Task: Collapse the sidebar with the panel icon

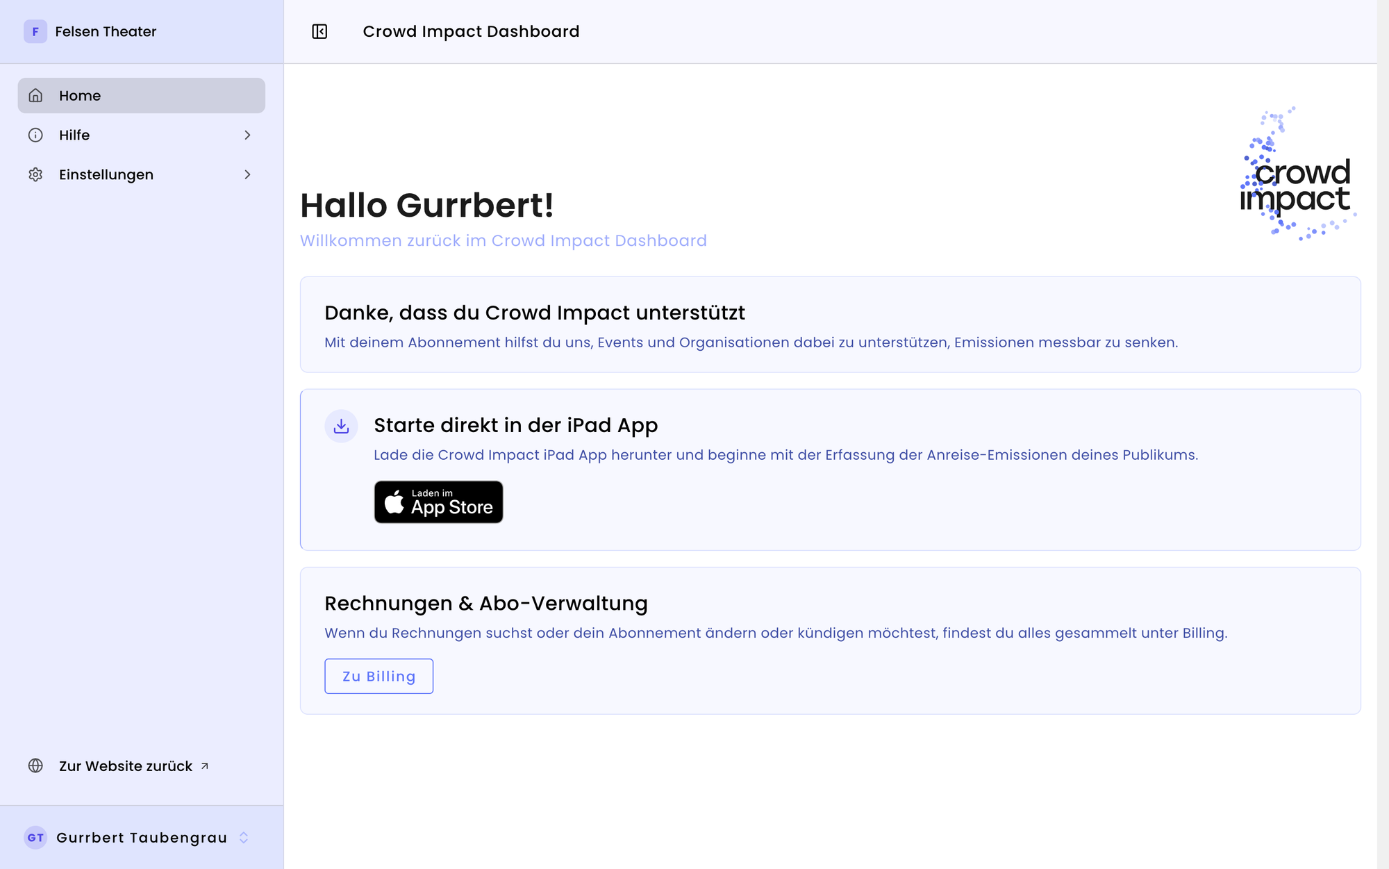Action: [319, 32]
